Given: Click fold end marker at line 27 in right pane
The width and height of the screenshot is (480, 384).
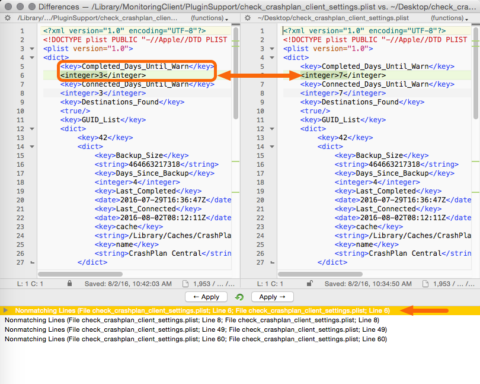Looking at the screenshot, I should coord(272,262).
